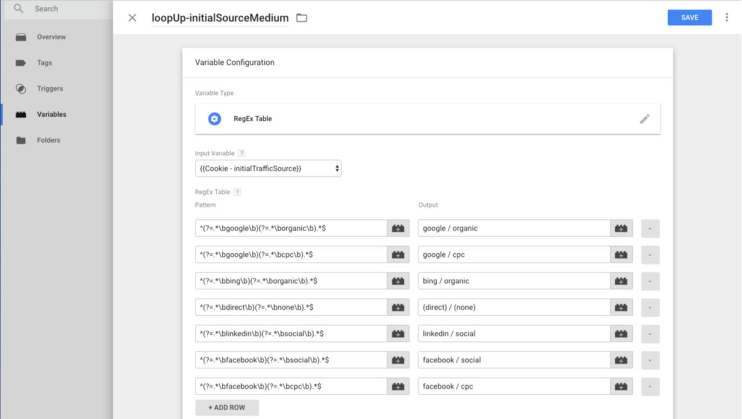Viewport: 742px width, 419px height.
Task: Remove the google / organic row
Action: click(650, 228)
